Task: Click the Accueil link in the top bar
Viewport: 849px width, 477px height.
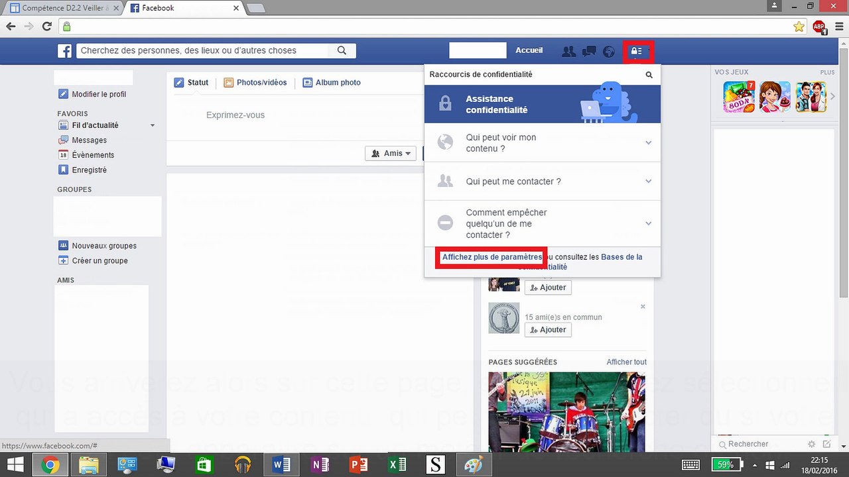Action: click(529, 50)
